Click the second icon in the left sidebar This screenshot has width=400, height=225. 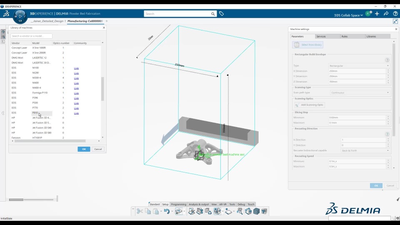coord(3,37)
